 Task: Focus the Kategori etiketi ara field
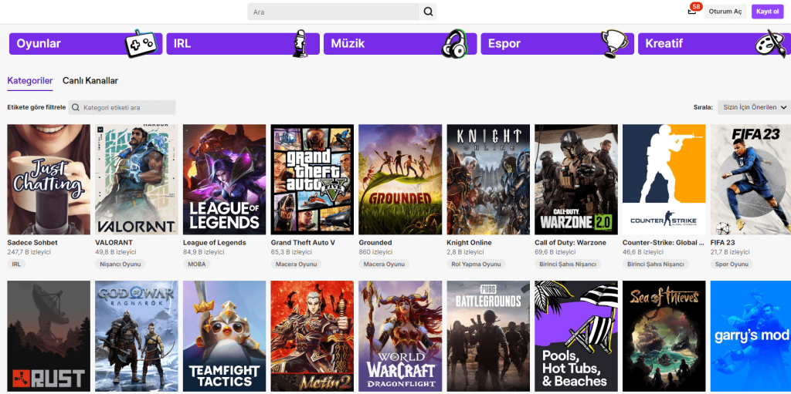click(x=122, y=107)
